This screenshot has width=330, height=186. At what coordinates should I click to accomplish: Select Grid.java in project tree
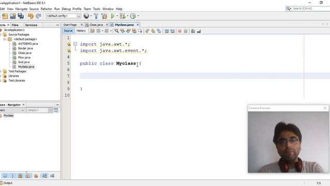coord(24,62)
